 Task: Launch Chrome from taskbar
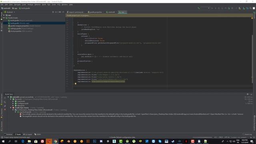point(56,141)
